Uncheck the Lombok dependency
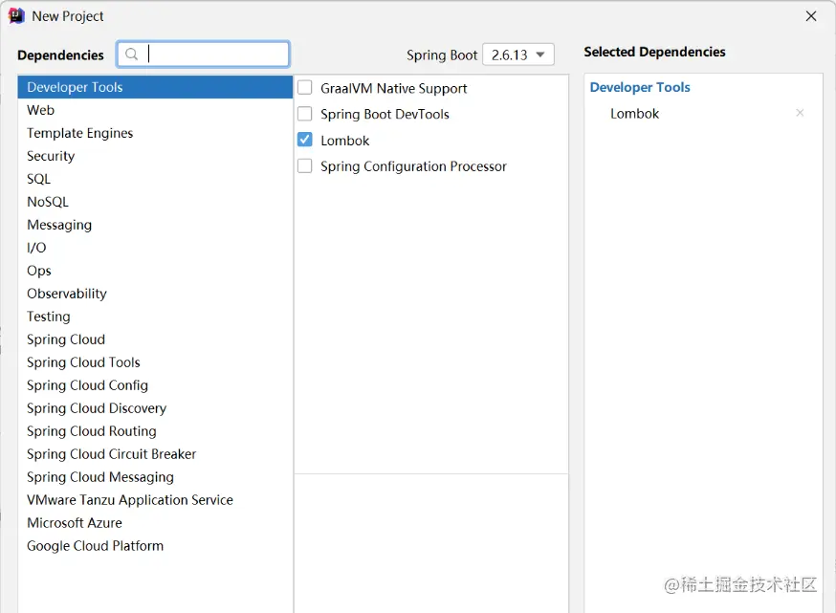Viewport: 836px width, 613px height. coord(305,140)
